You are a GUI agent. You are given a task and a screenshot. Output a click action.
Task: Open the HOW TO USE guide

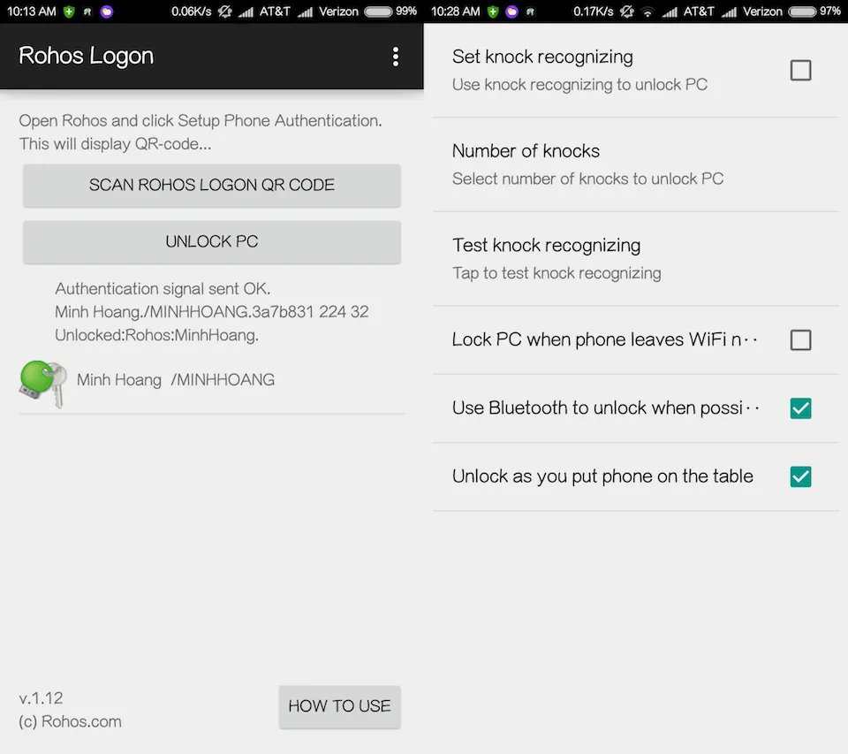point(339,706)
